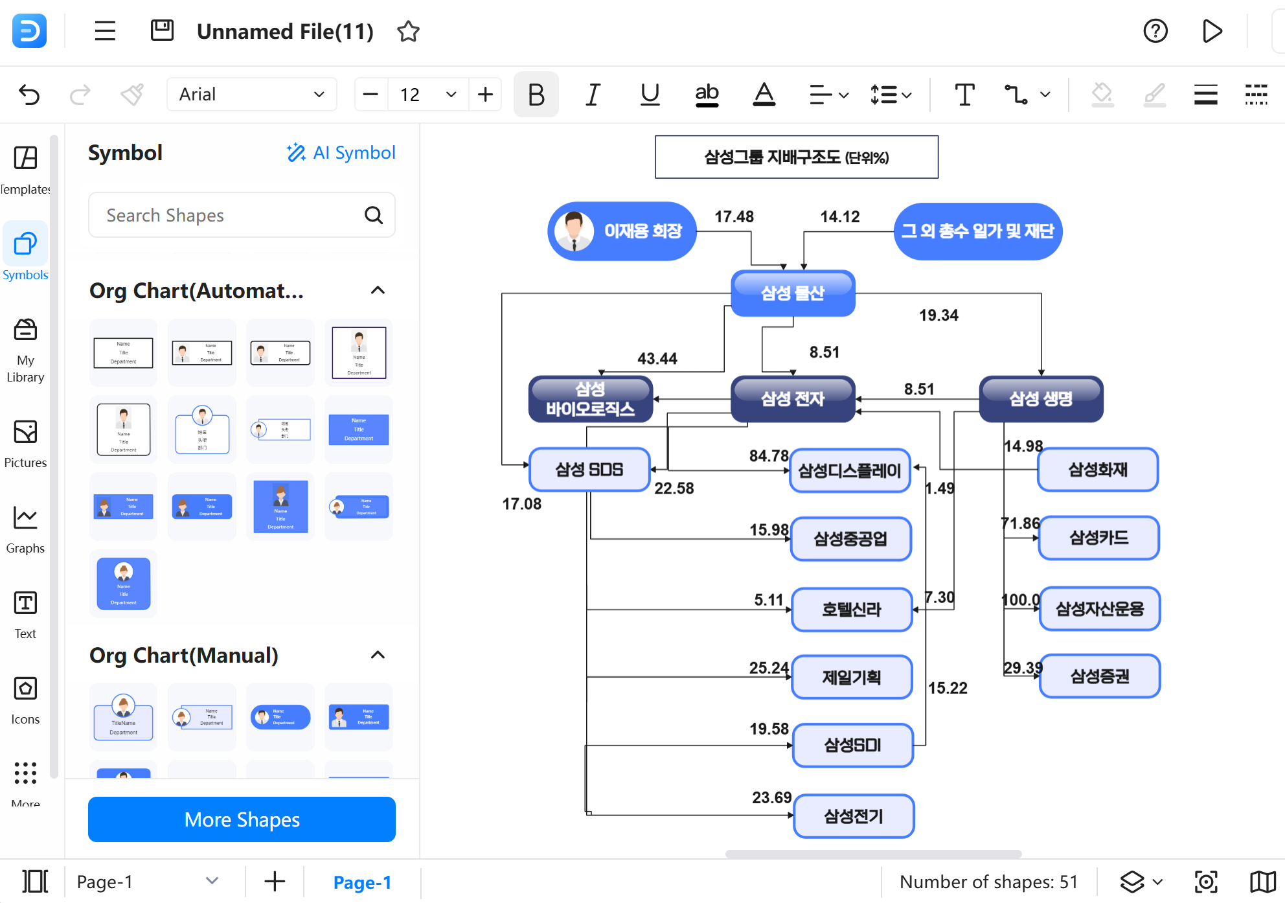Open the layers dropdown
Image resolution: width=1285 pixels, height=903 pixels.
(1141, 882)
